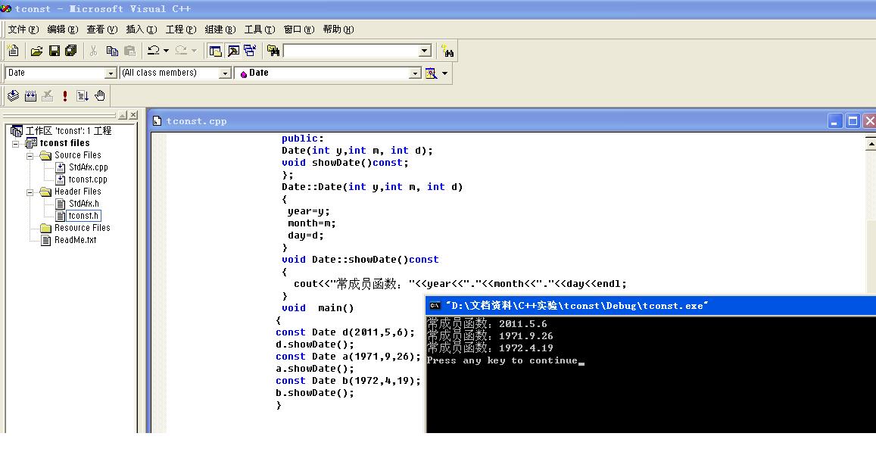Viewport: 876px width, 452px height.
Task: Click the Undo arrow icon
Action: click(153, 51)
